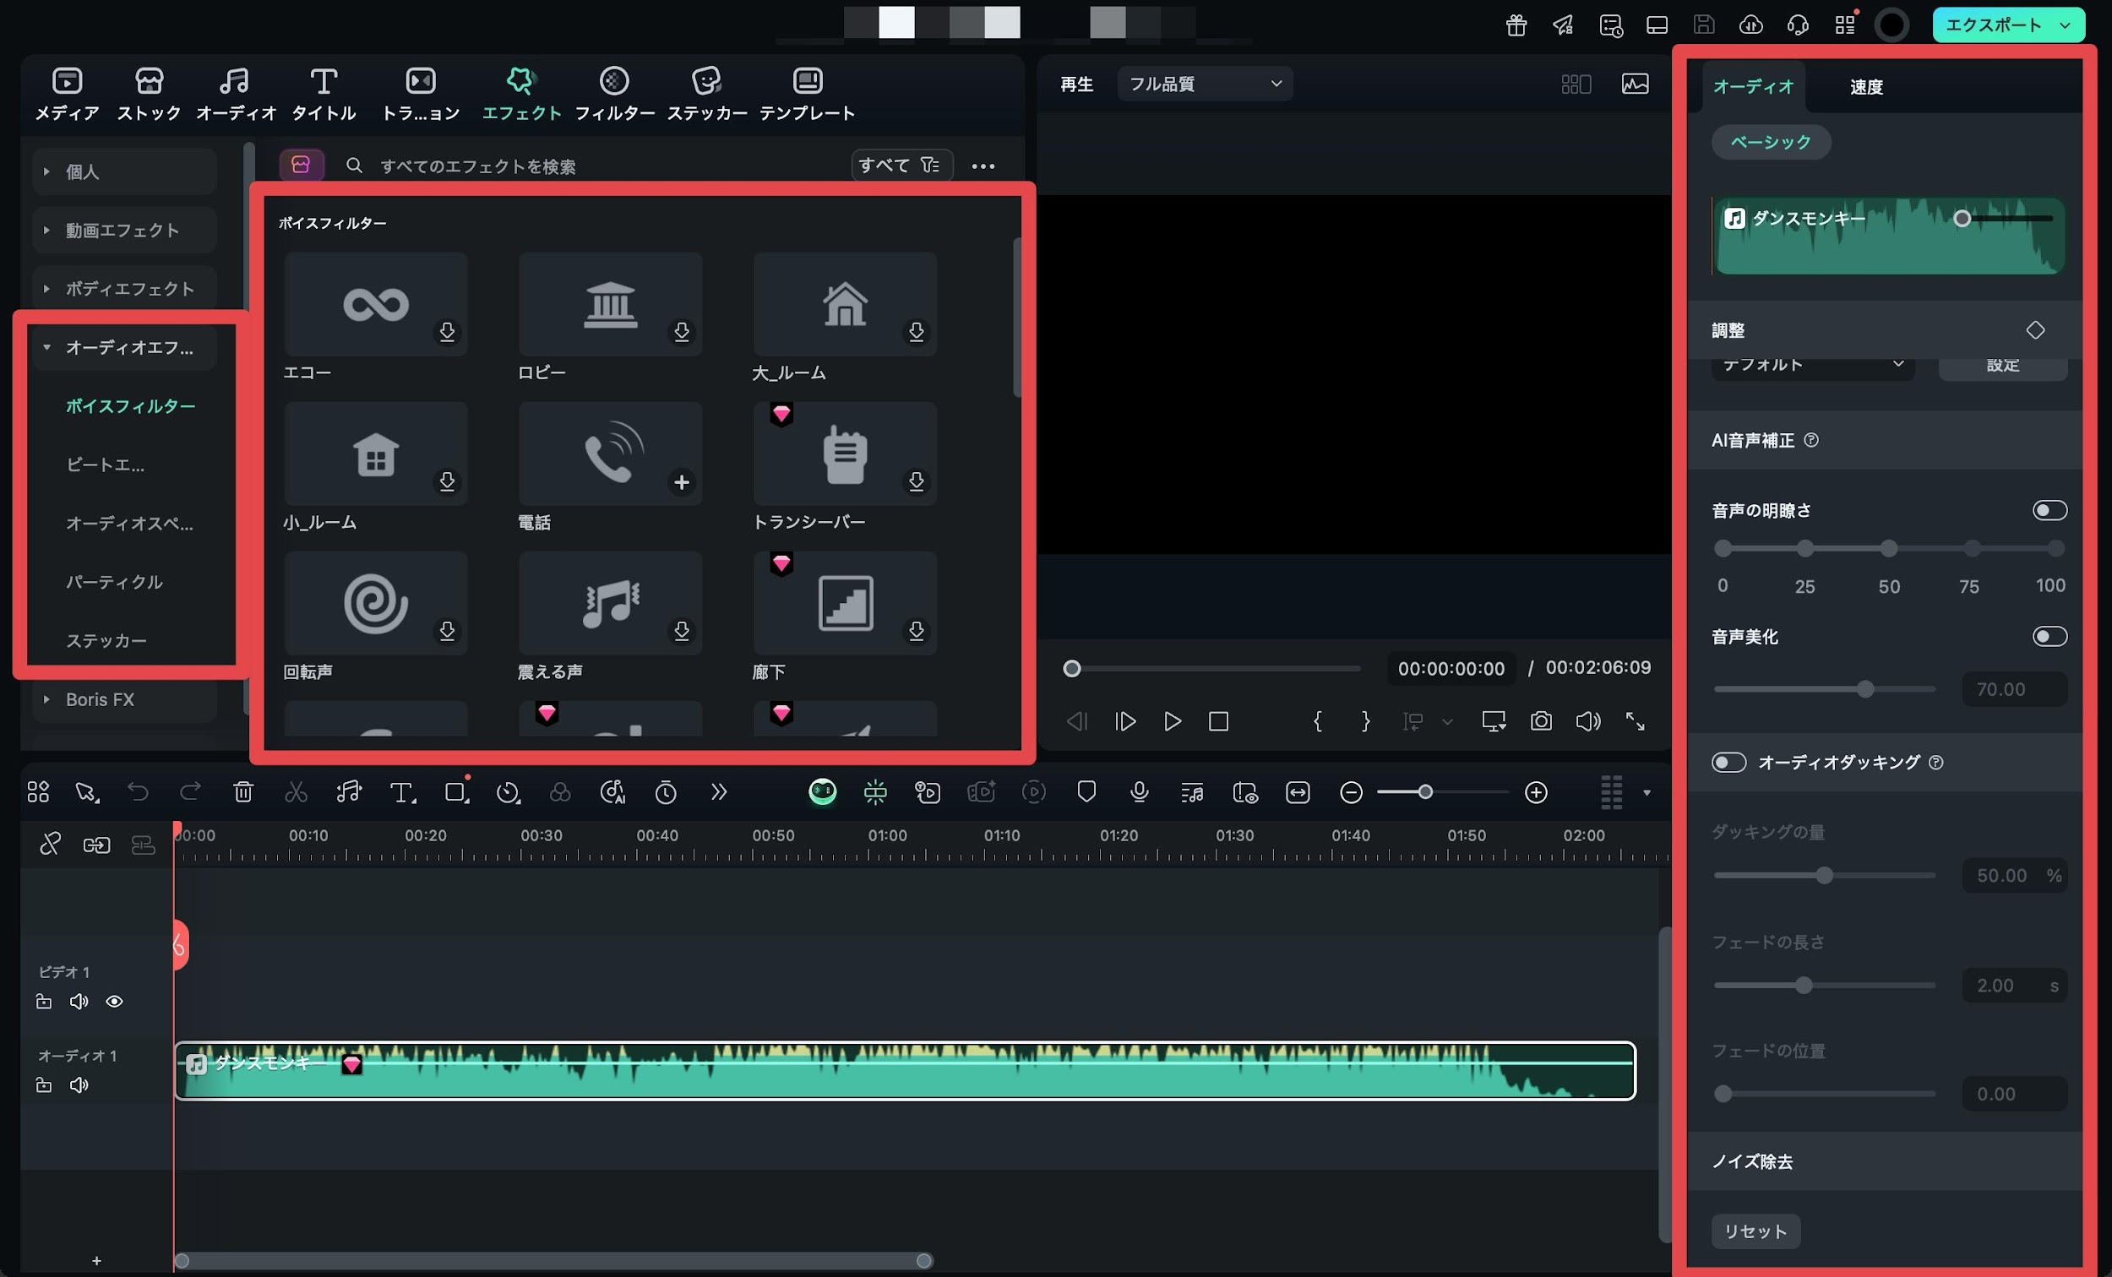
Task: Lock the ビデオ 1 track
Action: click(44, 1001)
